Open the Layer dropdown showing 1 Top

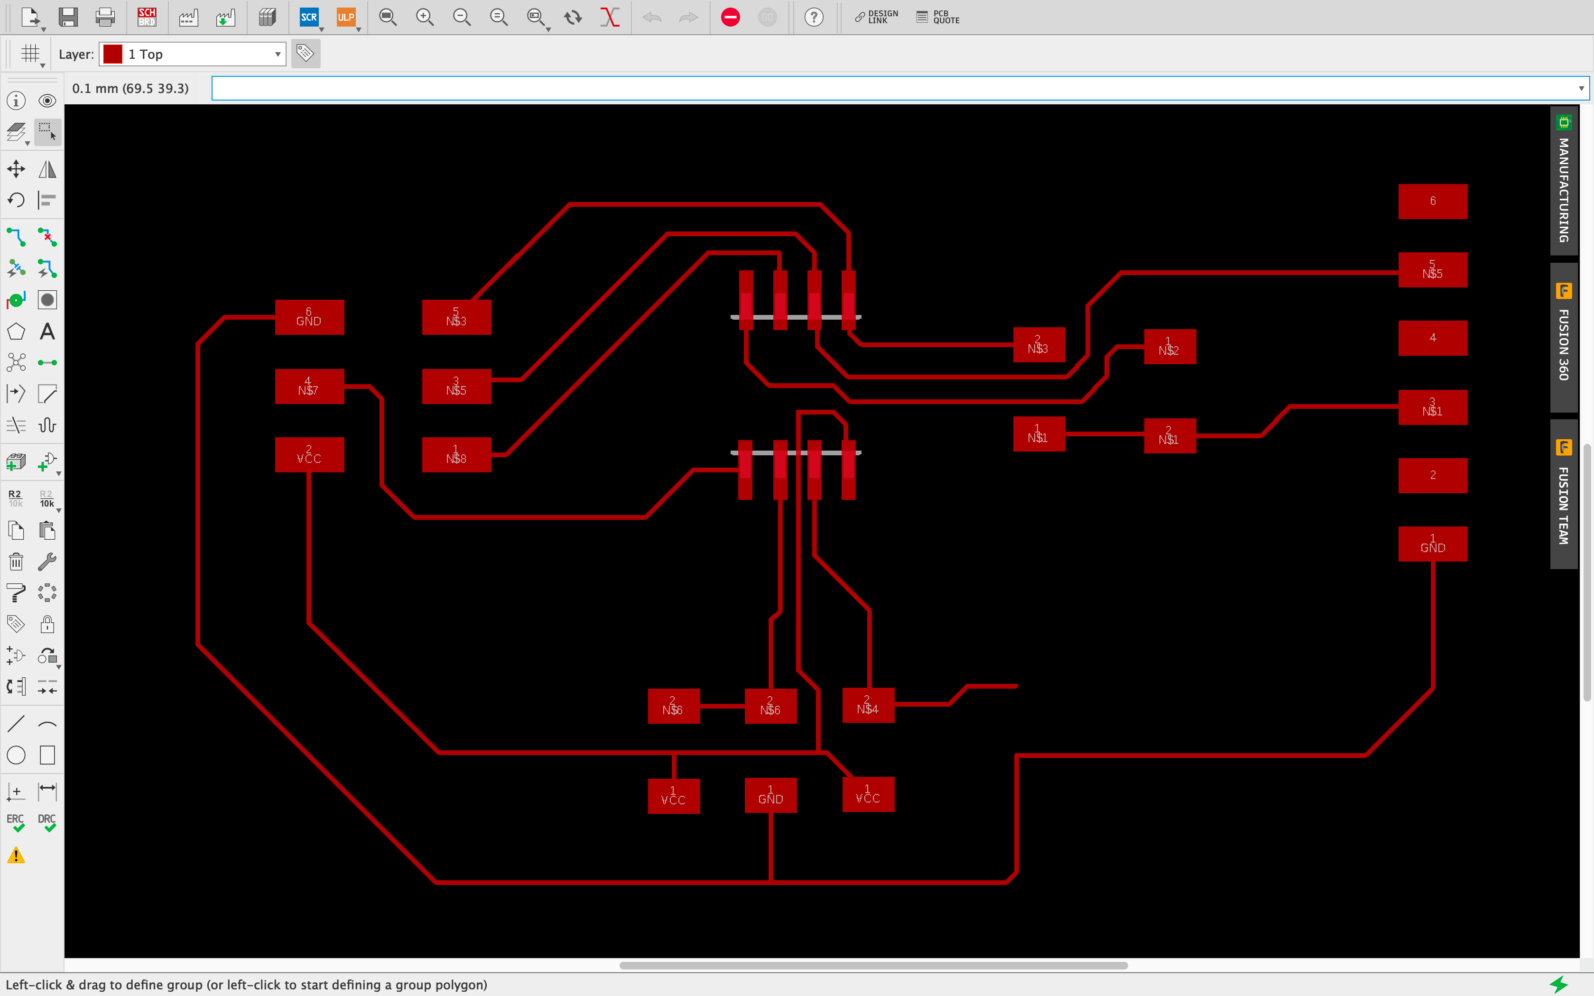192,54
